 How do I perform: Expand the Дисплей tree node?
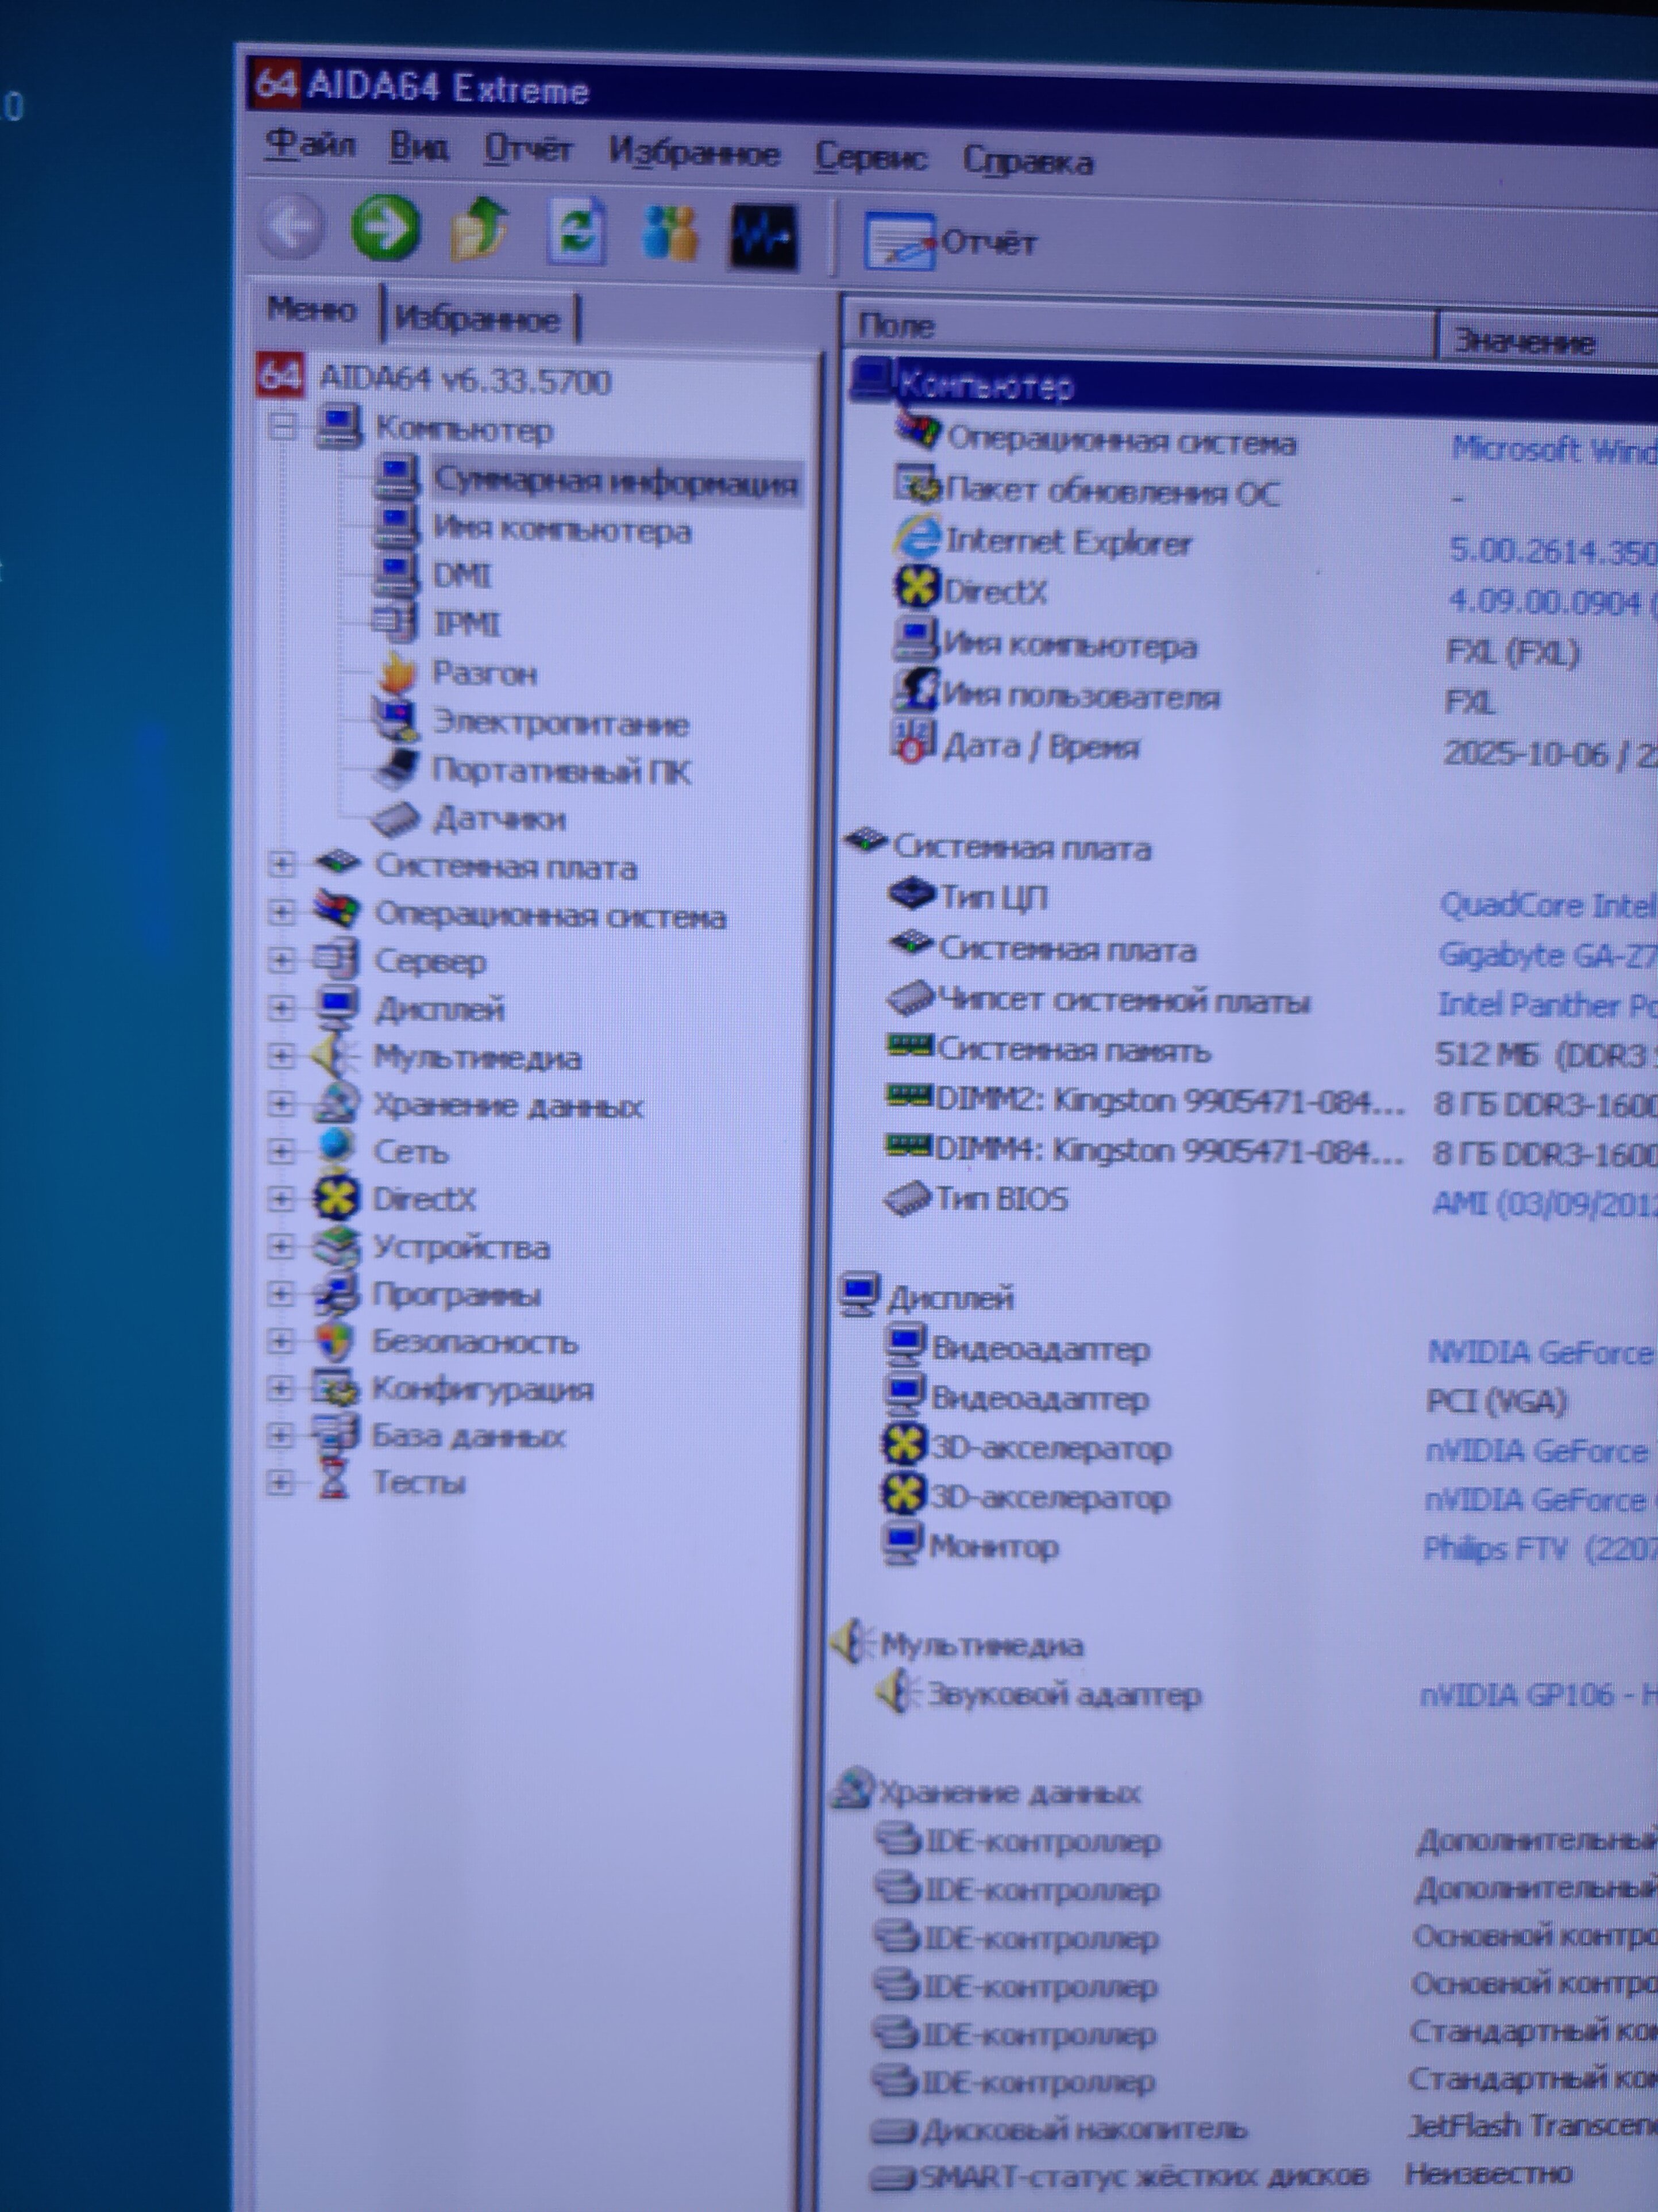pos(282,1007)
